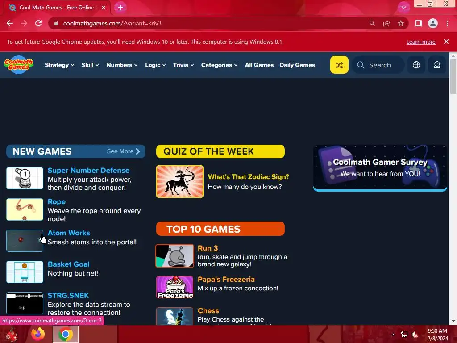Click the address bar URL
Image resolution: width=457 pixels, height=343 pixels.
[112, 23]
